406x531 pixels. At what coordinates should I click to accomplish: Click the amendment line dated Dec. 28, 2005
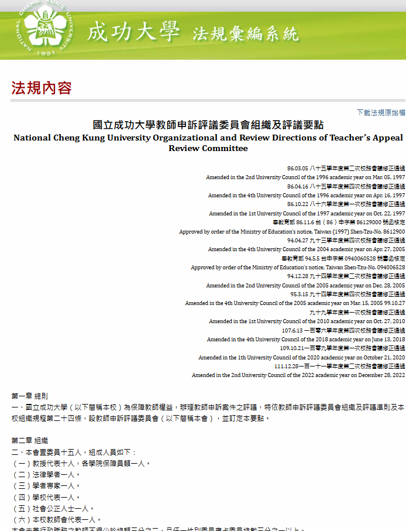[305, 286]
